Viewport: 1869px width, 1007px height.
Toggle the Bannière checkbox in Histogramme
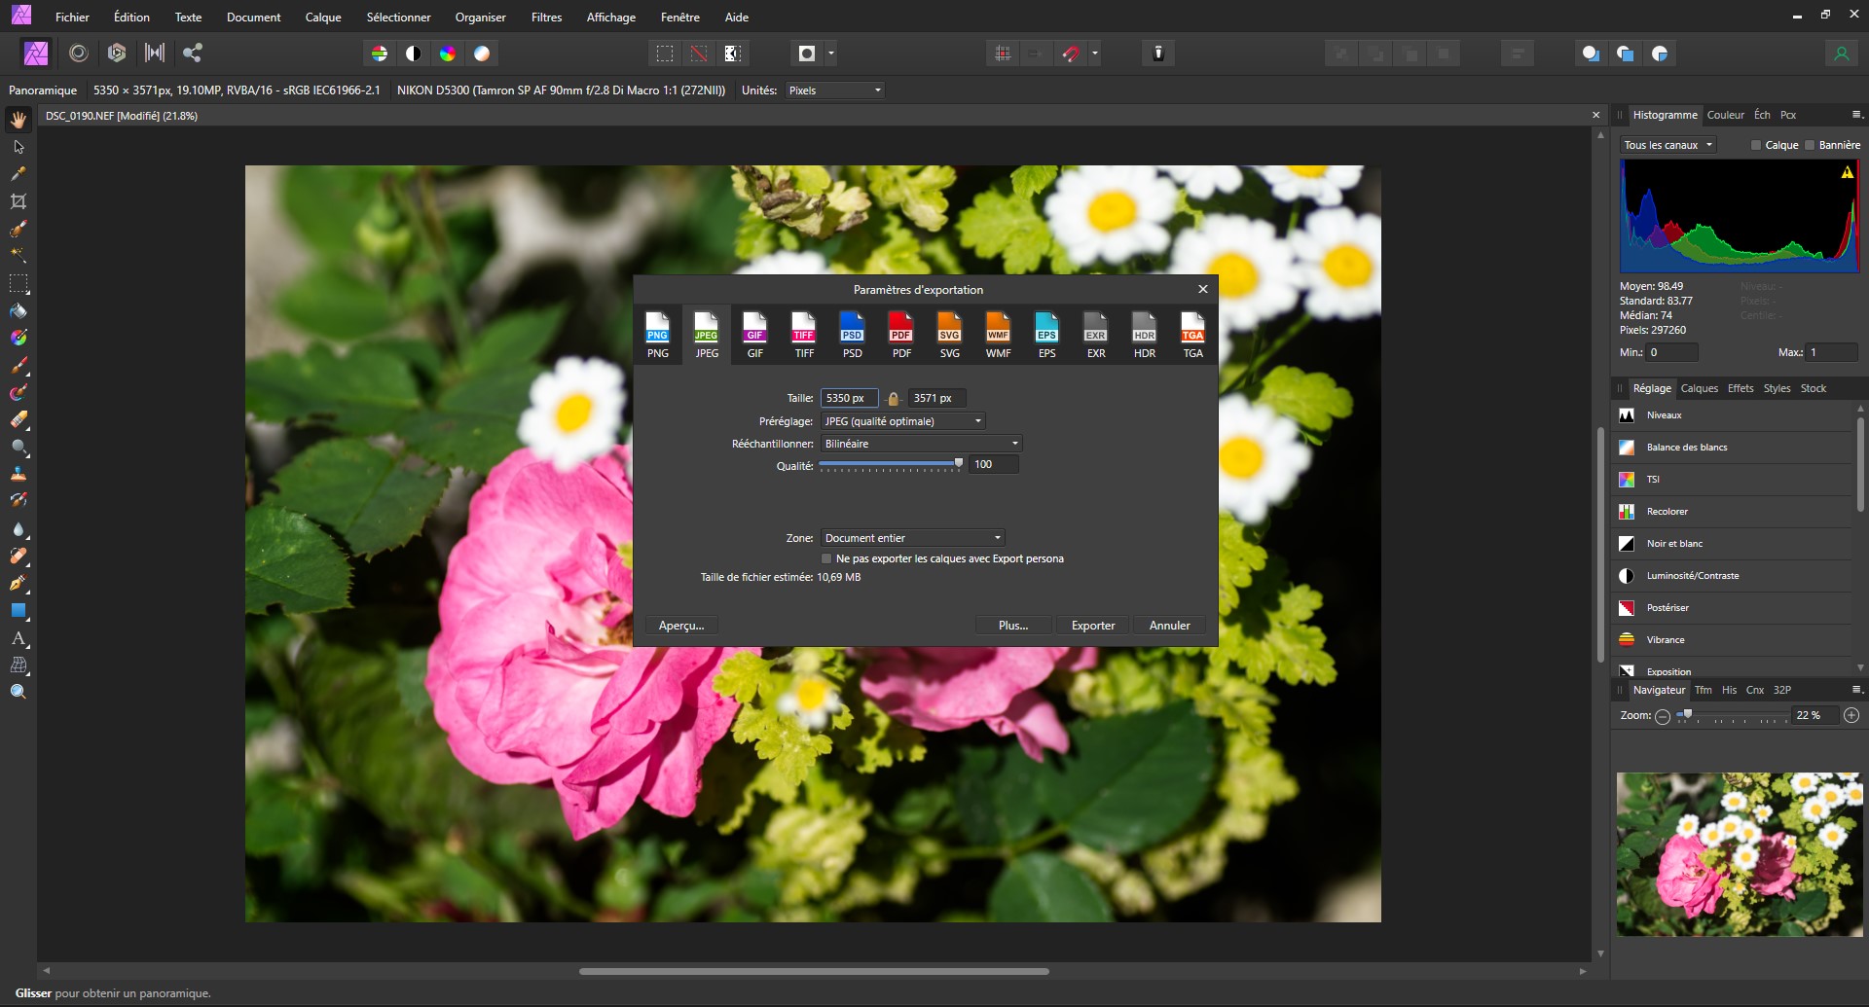pos(1810,145)
